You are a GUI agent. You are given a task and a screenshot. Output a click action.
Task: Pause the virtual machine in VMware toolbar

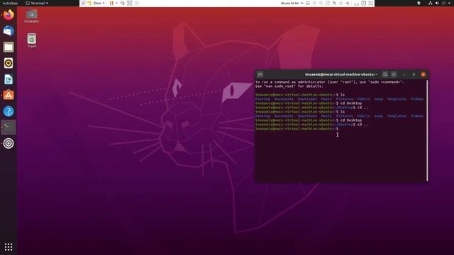(x=111, y=3)
